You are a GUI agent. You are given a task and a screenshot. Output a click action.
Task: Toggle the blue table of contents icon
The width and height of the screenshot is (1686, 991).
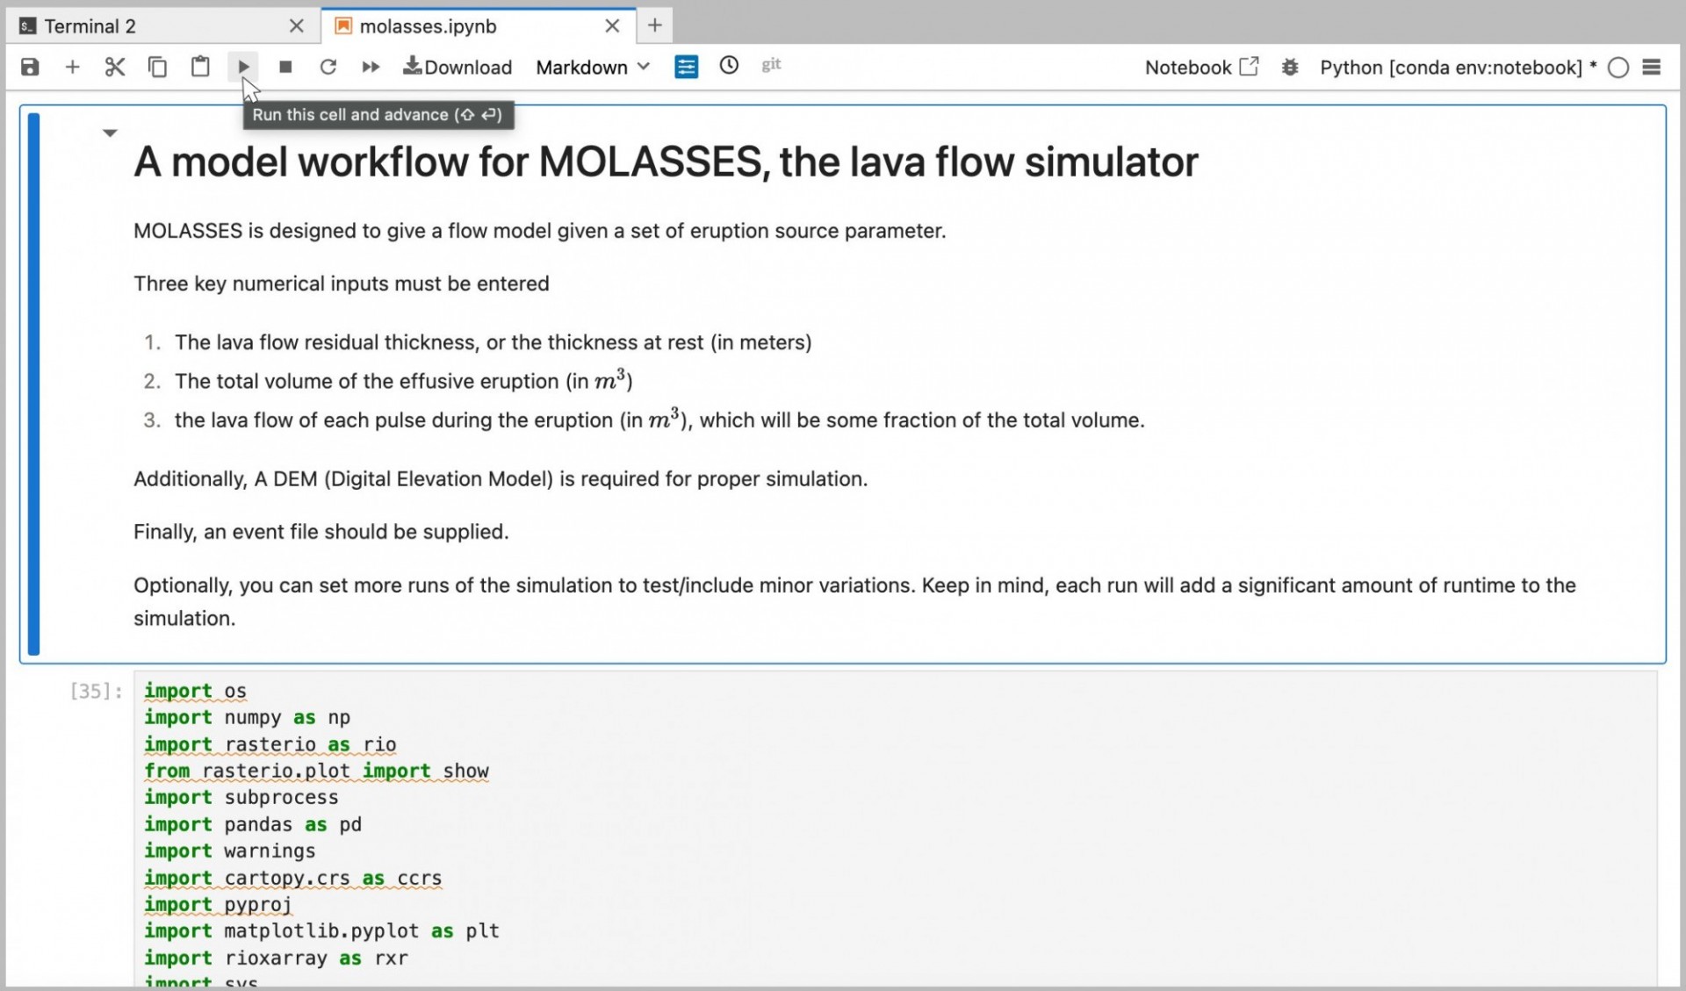687,67
